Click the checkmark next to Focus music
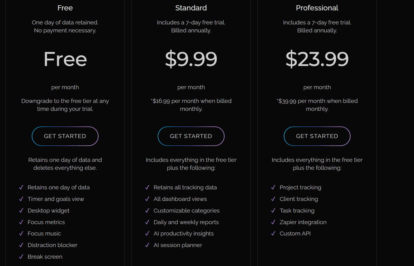Viewport: 414px width, 266px height. point(21,234)
